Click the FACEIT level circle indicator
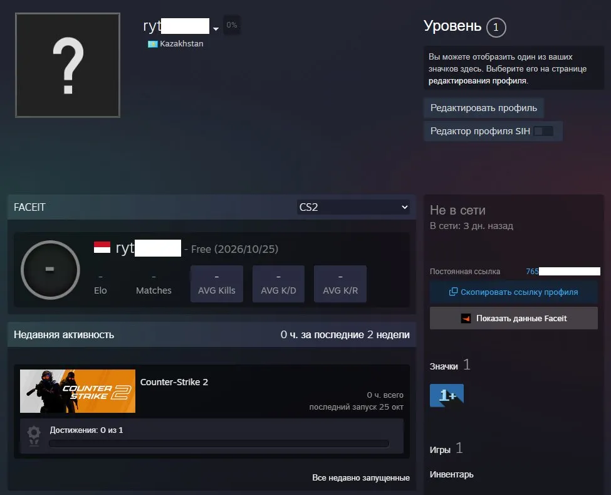This screenshot has width=611, height=495. click(x=50, y=270)
